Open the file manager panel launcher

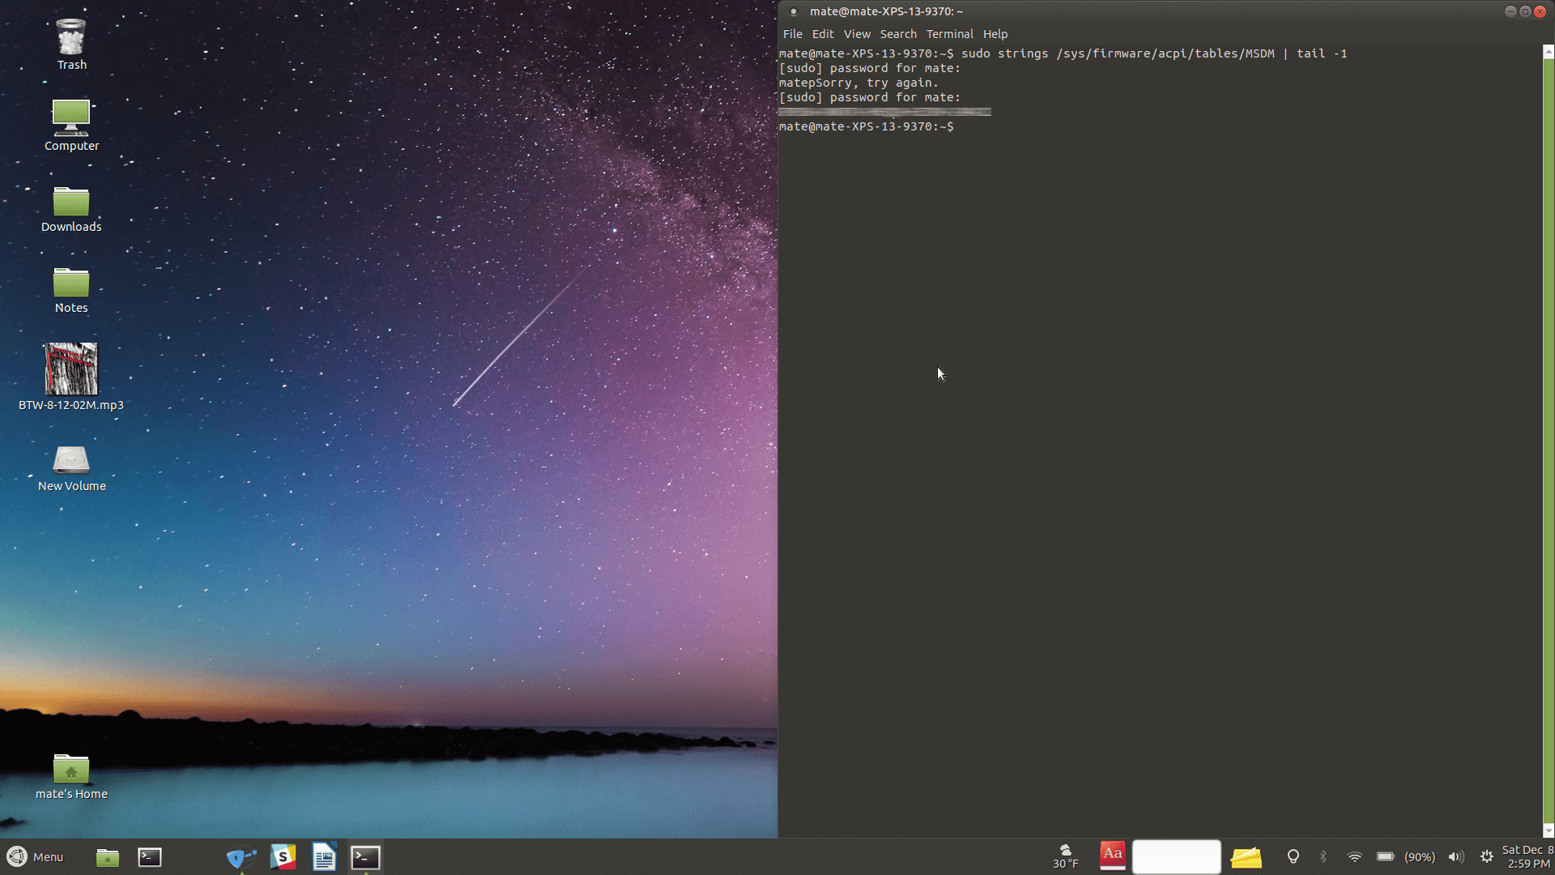pos(107,857)
